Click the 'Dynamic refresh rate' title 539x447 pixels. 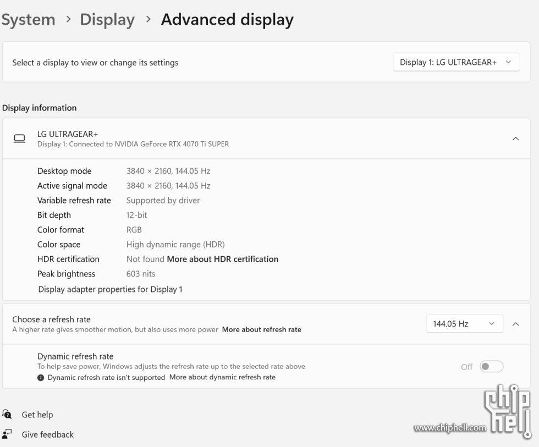click(75, 356)
